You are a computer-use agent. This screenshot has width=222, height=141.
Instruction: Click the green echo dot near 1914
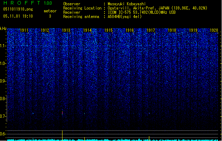click(84, 114)
